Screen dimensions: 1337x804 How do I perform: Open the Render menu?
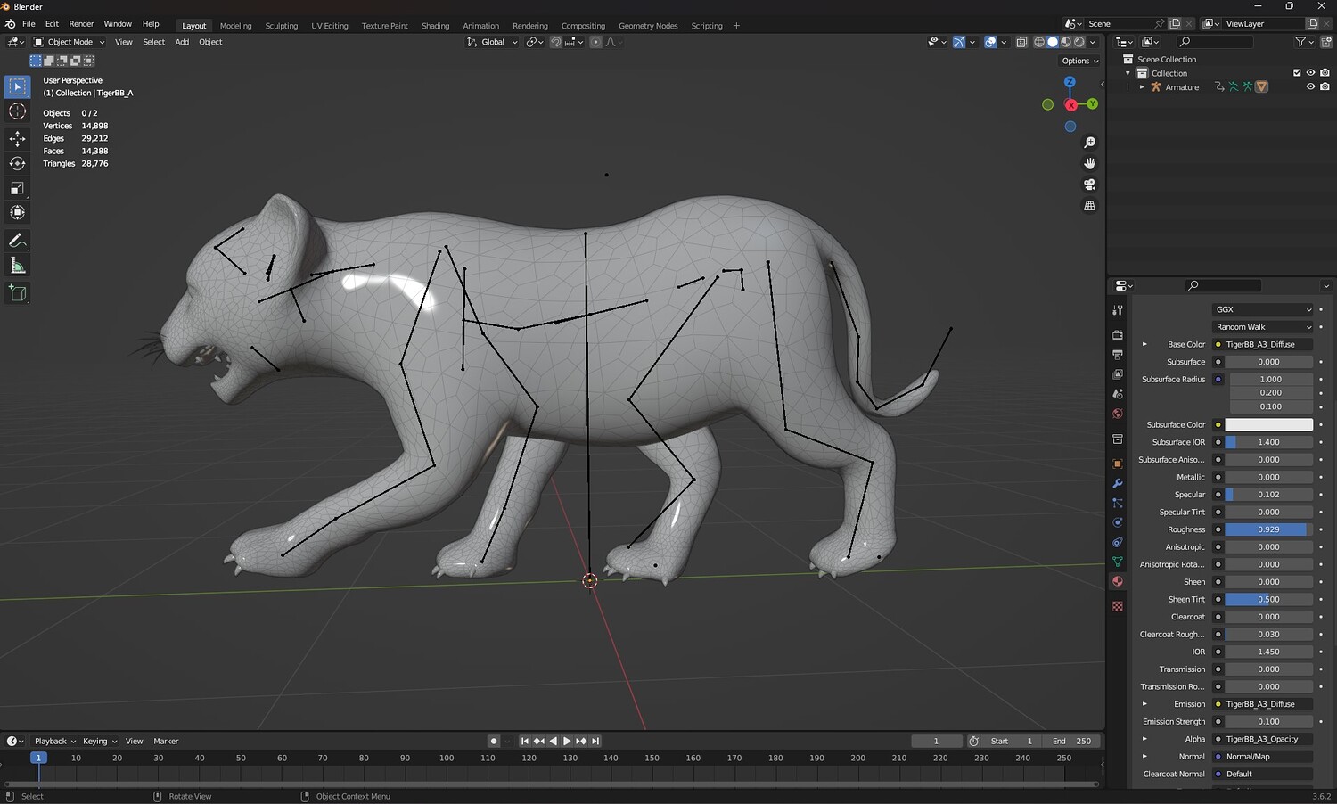click(x=81, y=24)
